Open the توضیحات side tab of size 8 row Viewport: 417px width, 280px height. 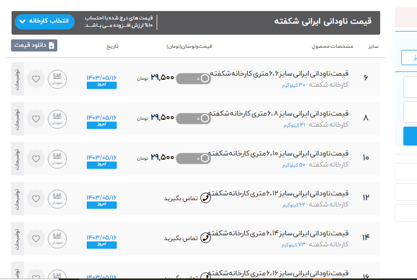pyautogui.click(x=17, y=119)
